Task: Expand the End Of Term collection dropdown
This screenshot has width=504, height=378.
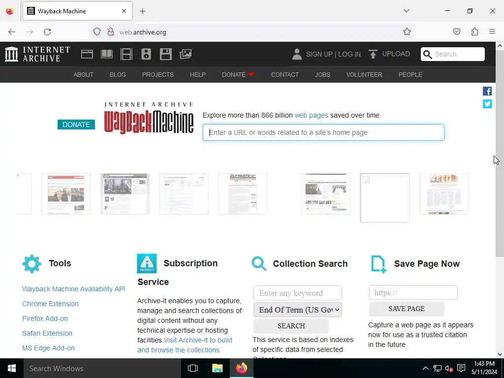Action: click(298, 310)
